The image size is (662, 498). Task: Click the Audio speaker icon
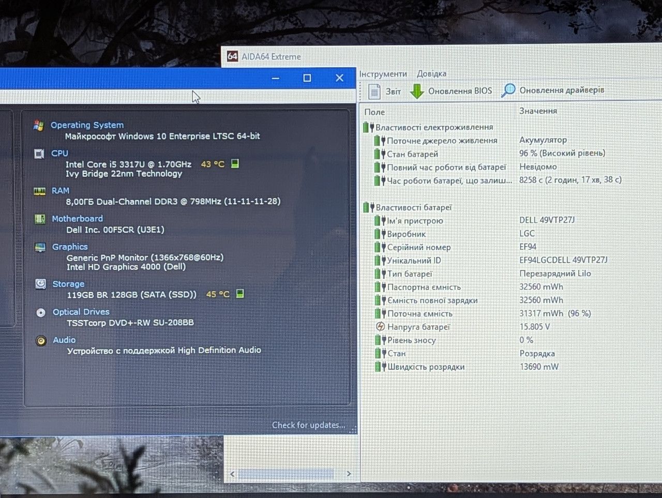41,340
